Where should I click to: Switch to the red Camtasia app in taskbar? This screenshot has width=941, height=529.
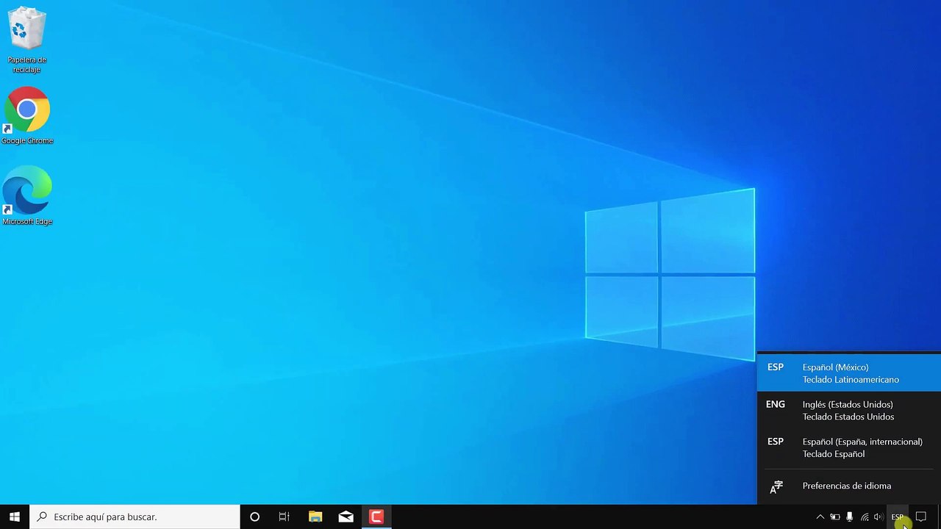pos(376,517)
